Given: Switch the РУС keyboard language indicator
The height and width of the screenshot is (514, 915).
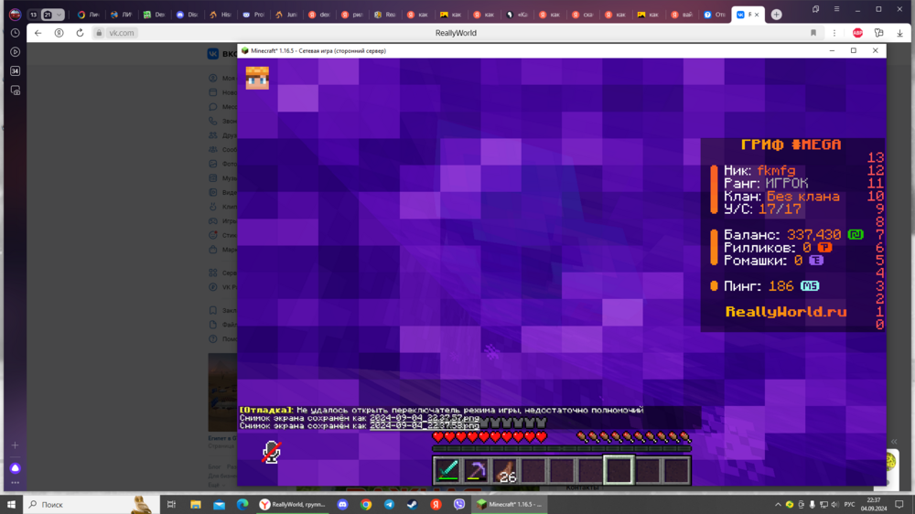Looking at the screenshot, I should click(850, 504).
